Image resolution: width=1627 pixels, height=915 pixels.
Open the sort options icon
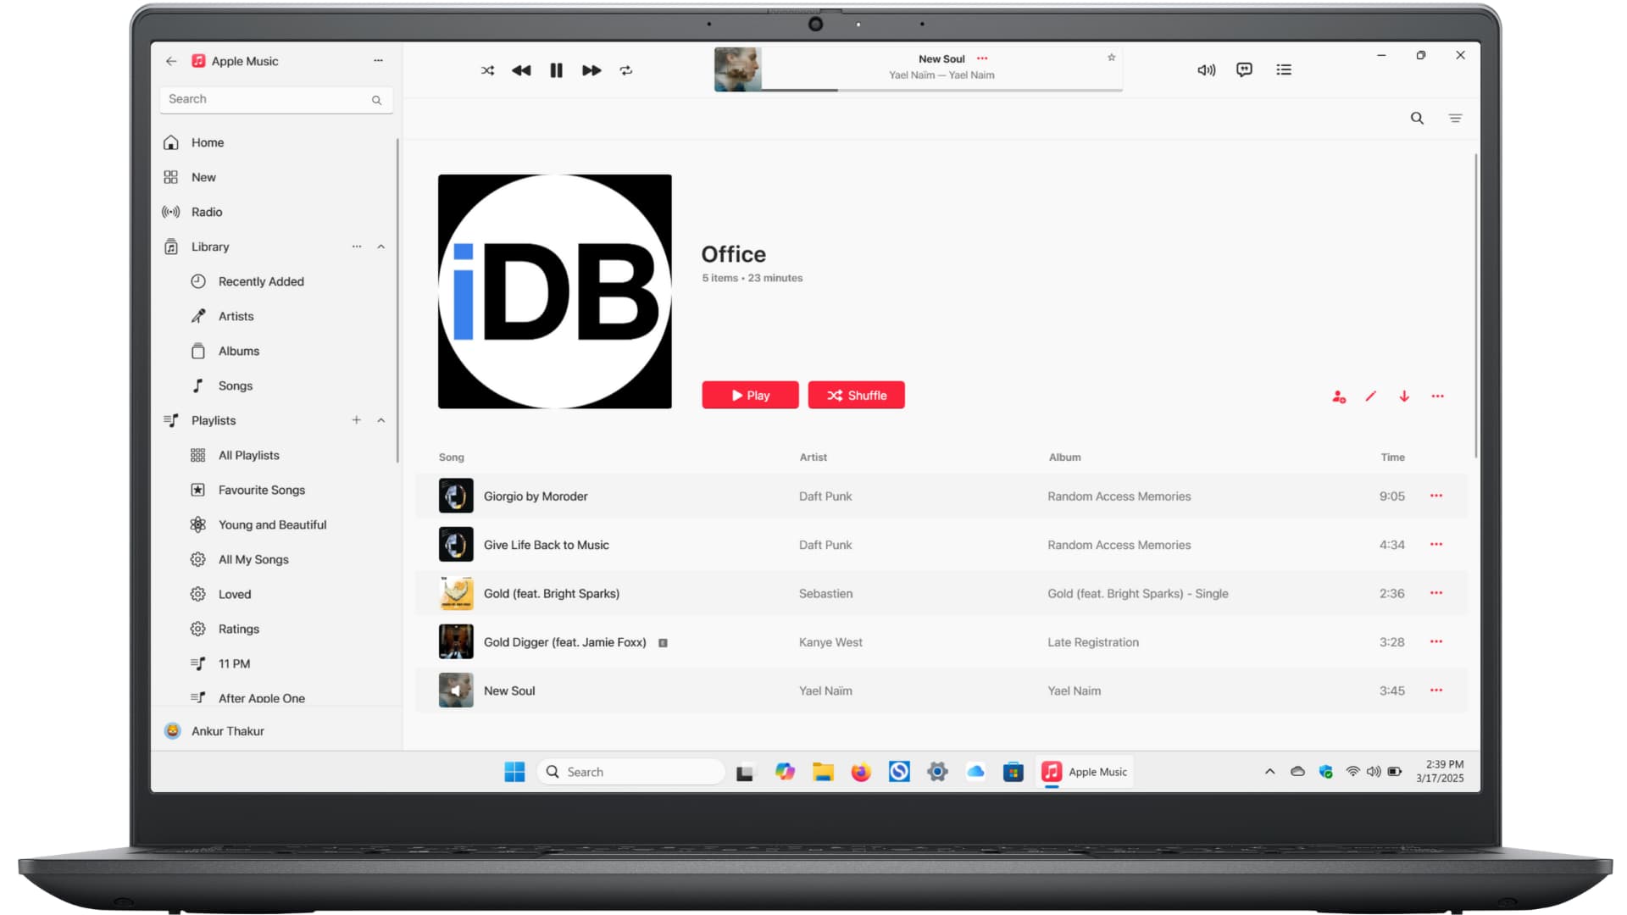[1455, 119]
